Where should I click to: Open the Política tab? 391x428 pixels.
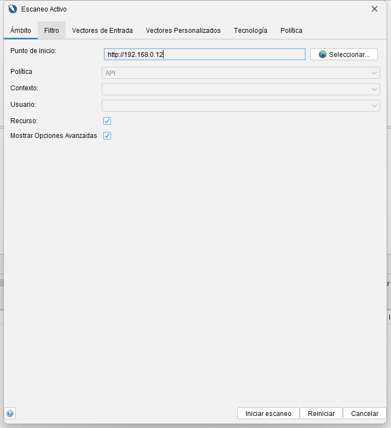pos(291,31)
